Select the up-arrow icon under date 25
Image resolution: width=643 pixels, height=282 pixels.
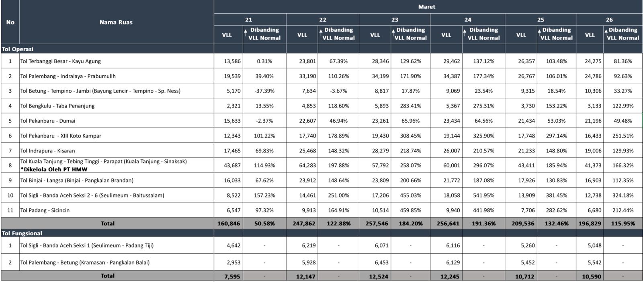click(539, 32)
